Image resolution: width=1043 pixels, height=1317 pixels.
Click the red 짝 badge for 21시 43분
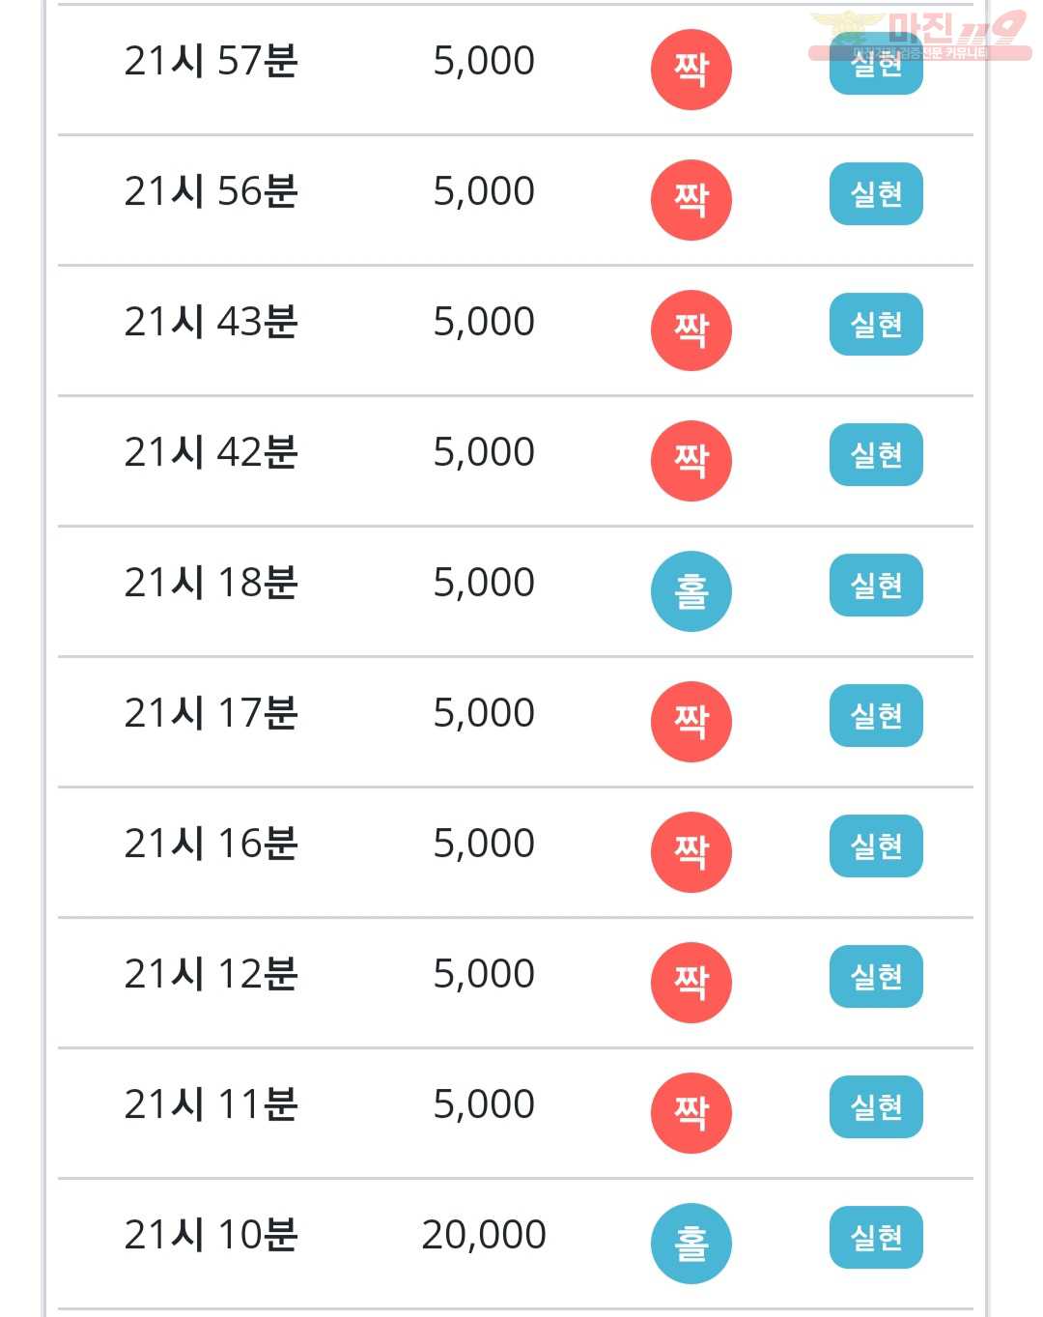click(x=691, y=330)
